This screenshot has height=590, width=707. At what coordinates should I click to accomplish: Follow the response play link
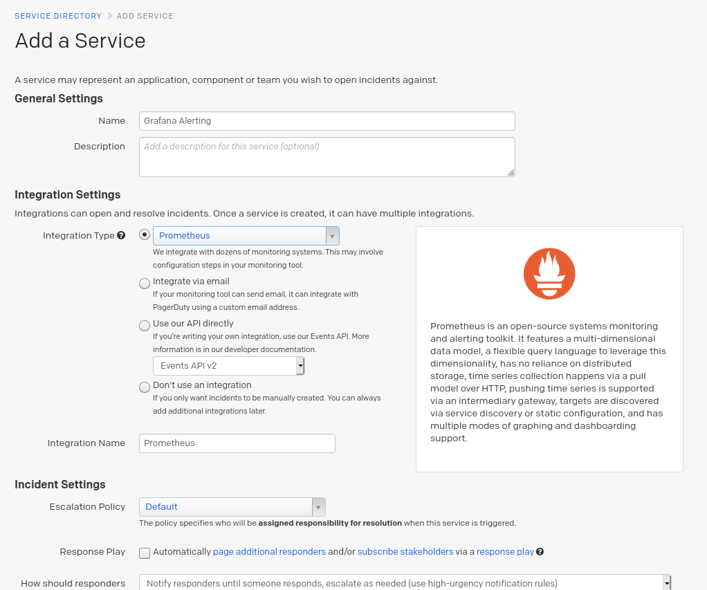click(x=505, y=552)
